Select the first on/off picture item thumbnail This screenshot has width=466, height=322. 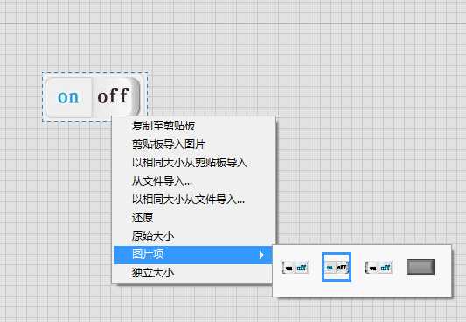pos(295,267)
